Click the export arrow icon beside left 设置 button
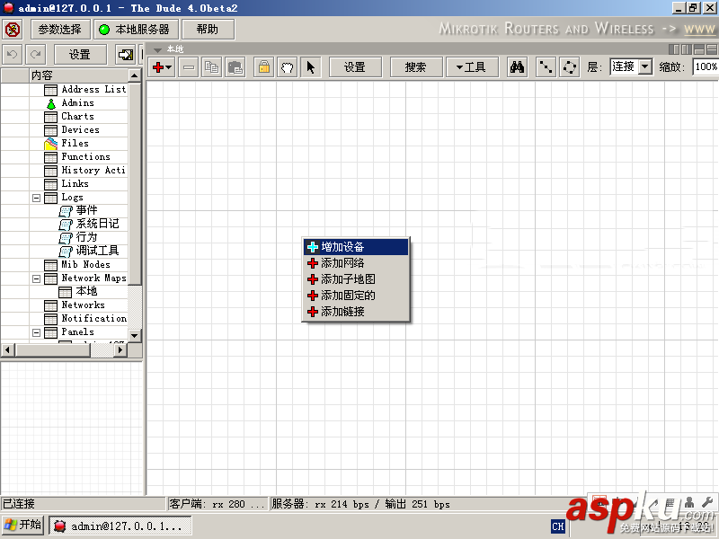The width and height of the screenshot is (719, 539). tap(125, 55)
